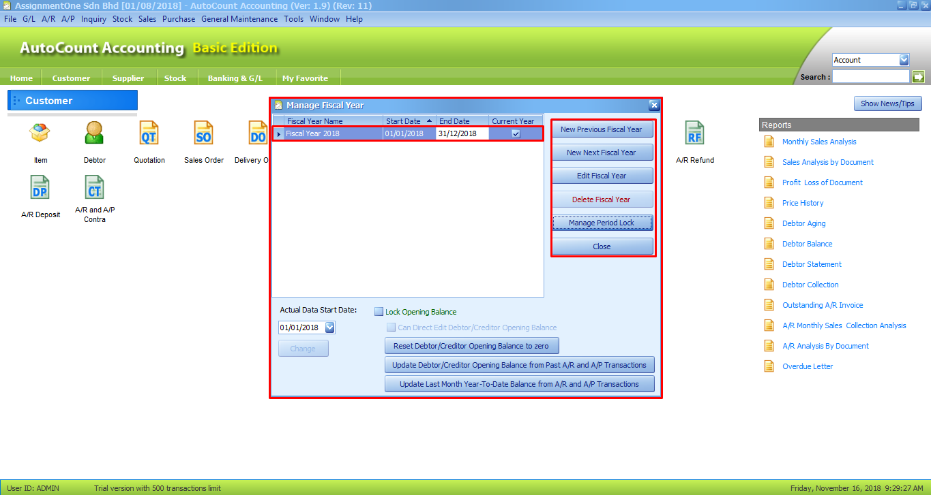The width and height of the screenshot is (931, 495).
Task: Click the Price History report icon
Action: pos(769,203)
